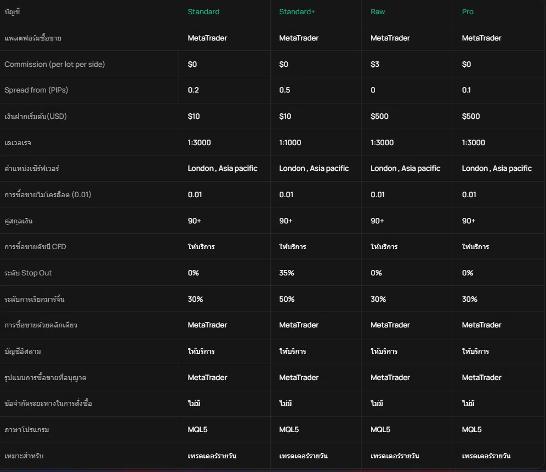This screenshot has width=546, height=472.
Task: Click the $500 deposit value under Raw
Action: click(379, 116)
